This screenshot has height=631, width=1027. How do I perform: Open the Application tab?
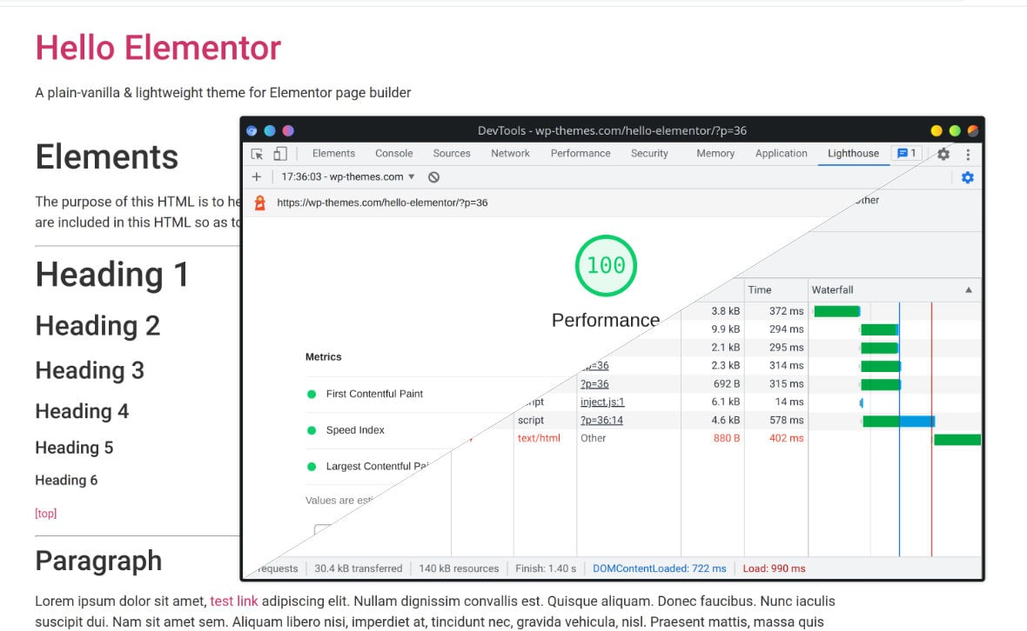782,153
